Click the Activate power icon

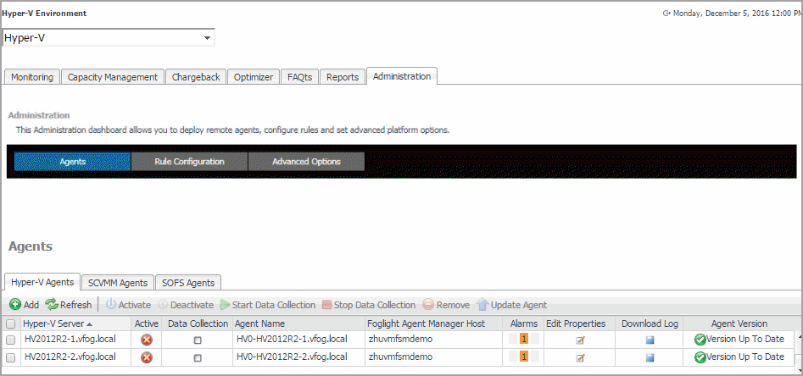point(110,305)
